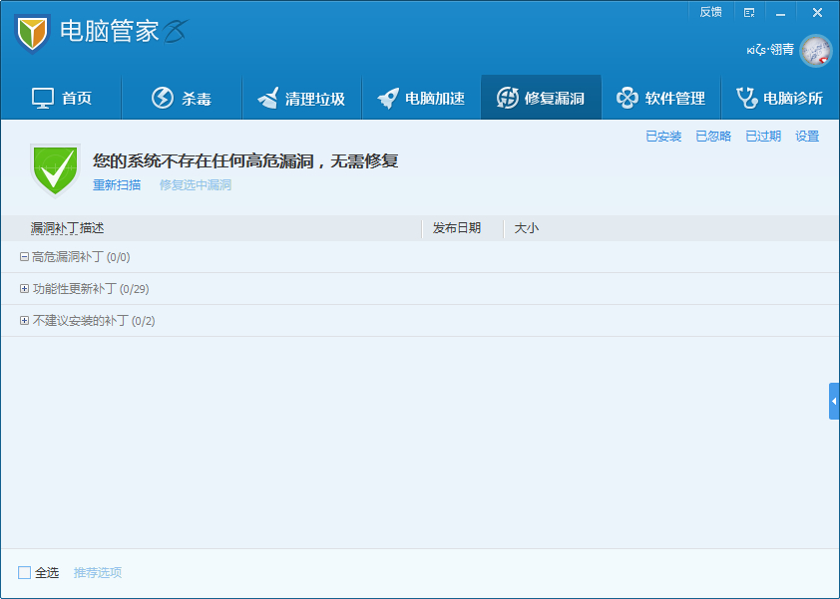Click the green checkmark shield icon
Screen dimensions: 840x599
[55, 170]
